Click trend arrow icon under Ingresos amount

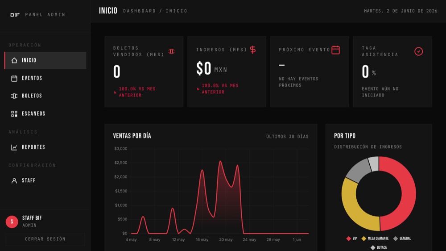[198, 89]
